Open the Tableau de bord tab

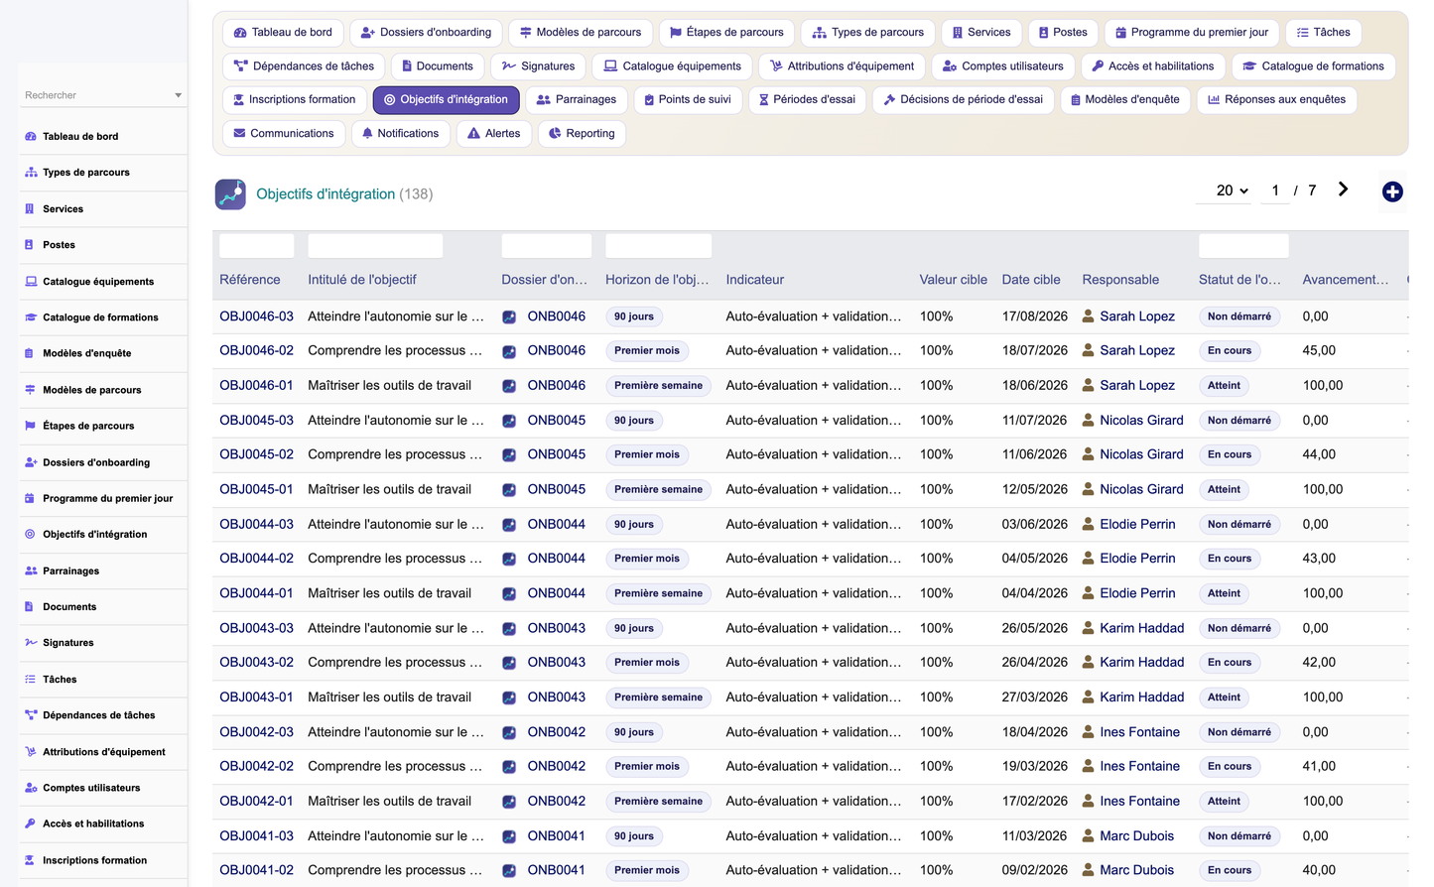point(283,33)
